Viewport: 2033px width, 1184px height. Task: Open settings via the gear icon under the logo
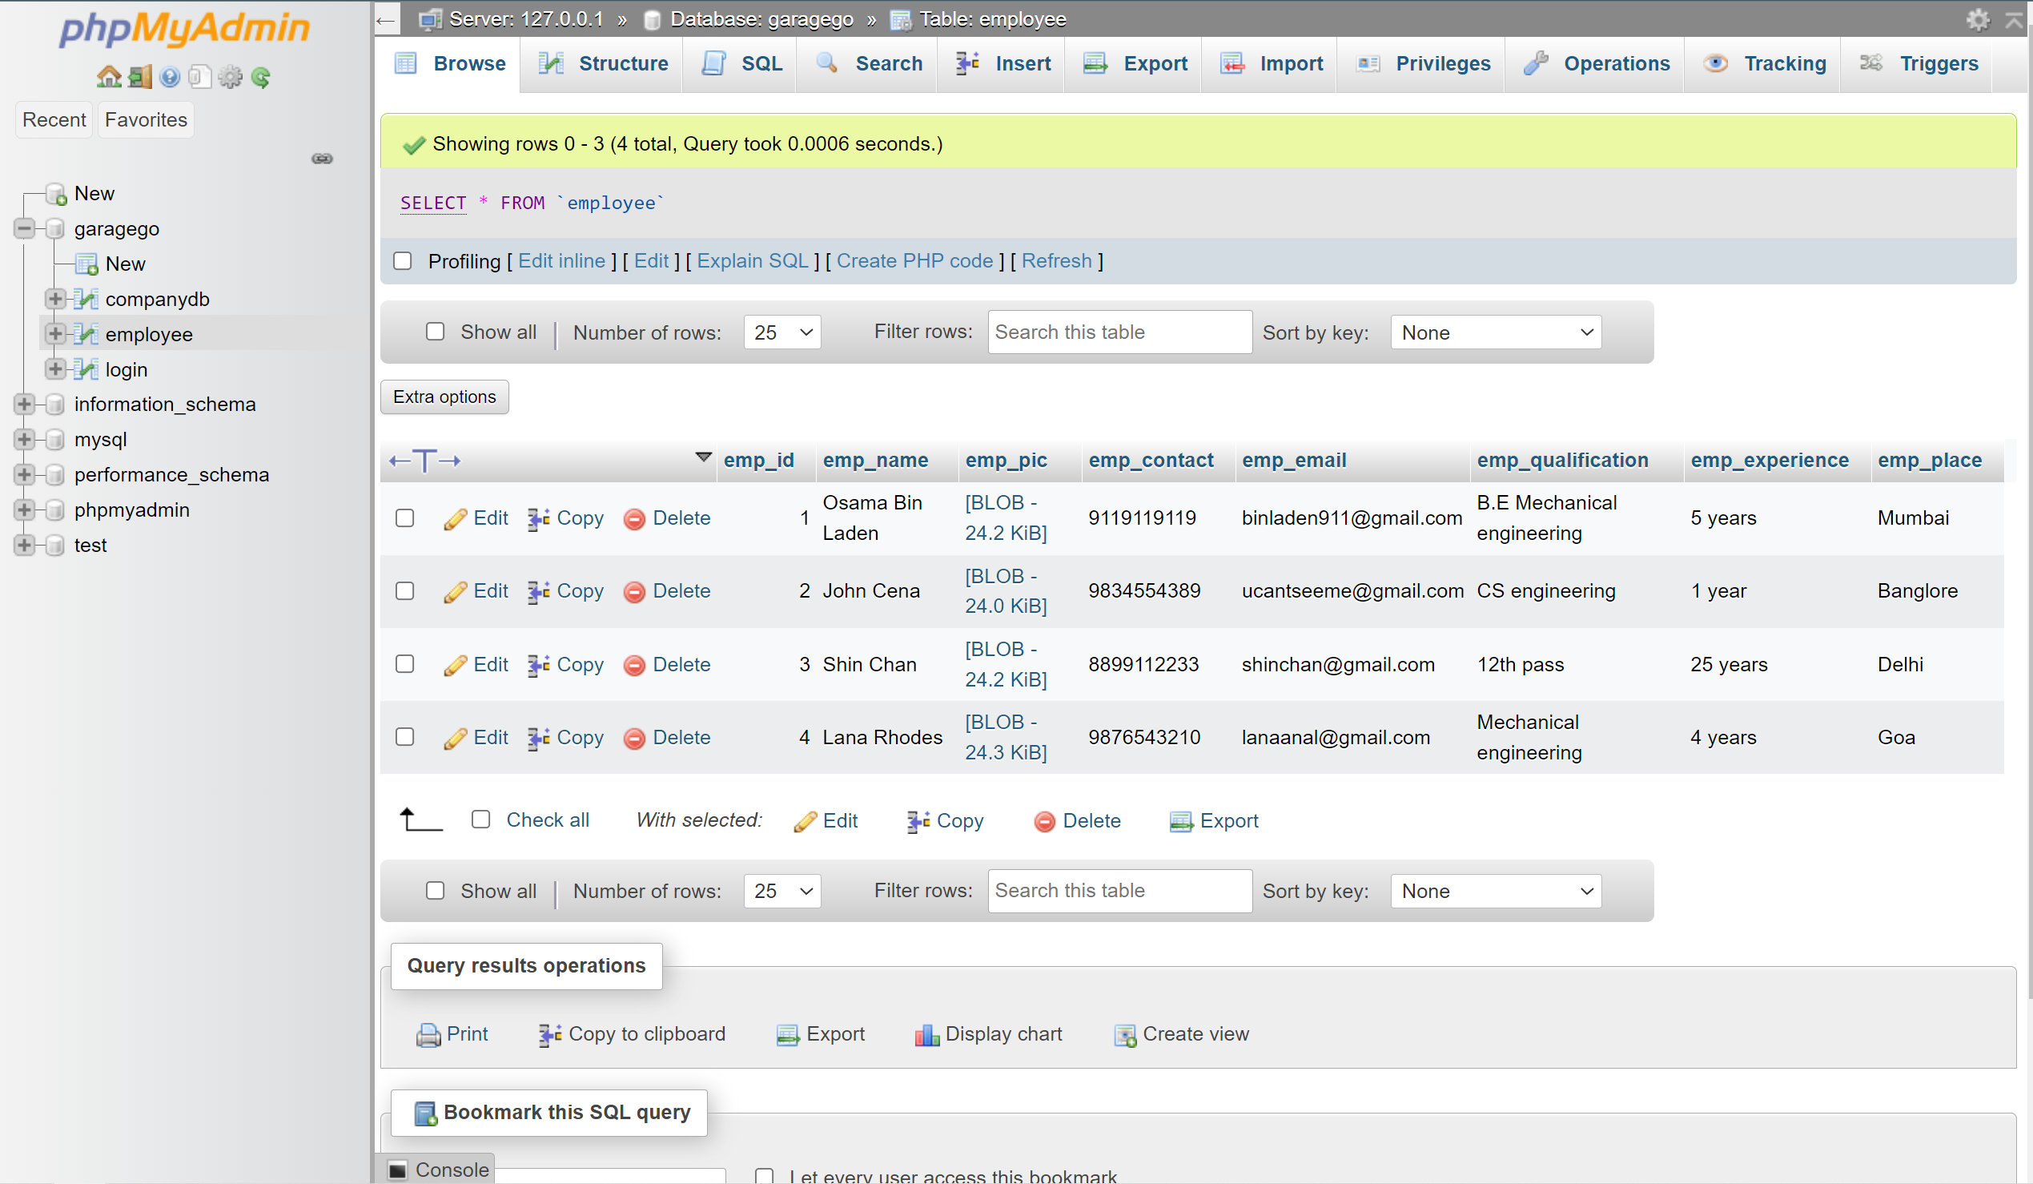point(231,77)
